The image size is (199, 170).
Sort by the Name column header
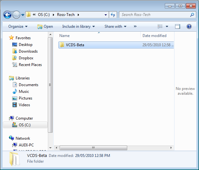[x=64, y=36]
